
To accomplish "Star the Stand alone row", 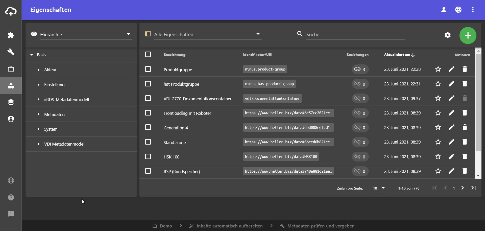I will (x=438, y=142).
